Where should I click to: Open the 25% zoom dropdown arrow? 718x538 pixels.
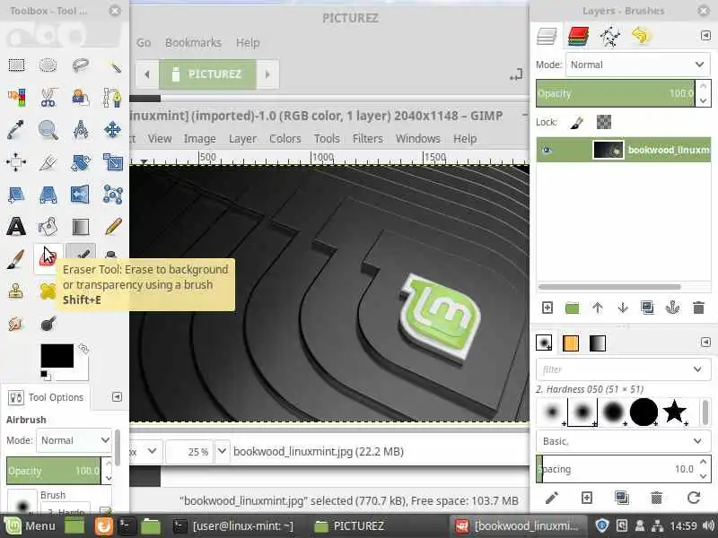[x=222, y=452]
